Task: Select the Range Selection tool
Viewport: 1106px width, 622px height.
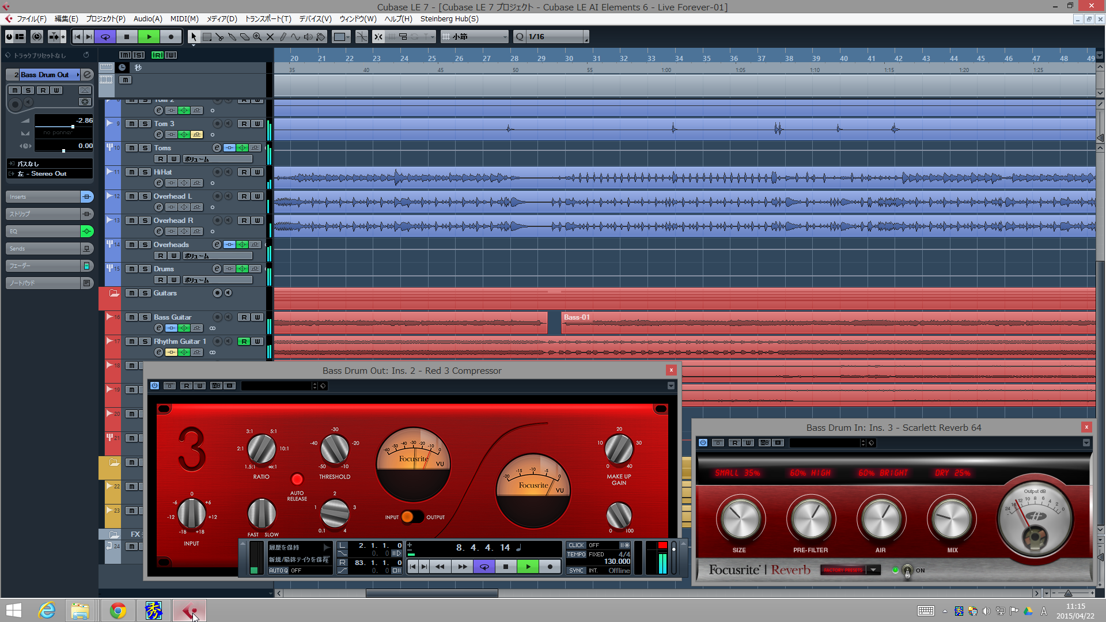Action: [x=207, y=37]
